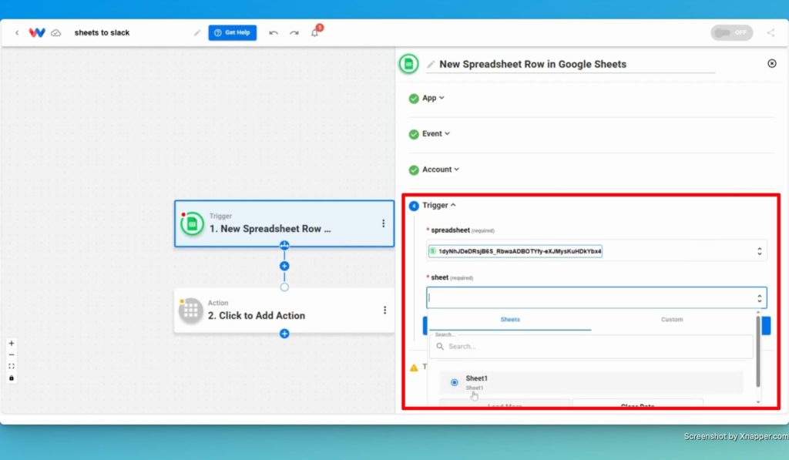
Task: Open the spreadsheet dropdown selector
Action: [x=759, y=251]
